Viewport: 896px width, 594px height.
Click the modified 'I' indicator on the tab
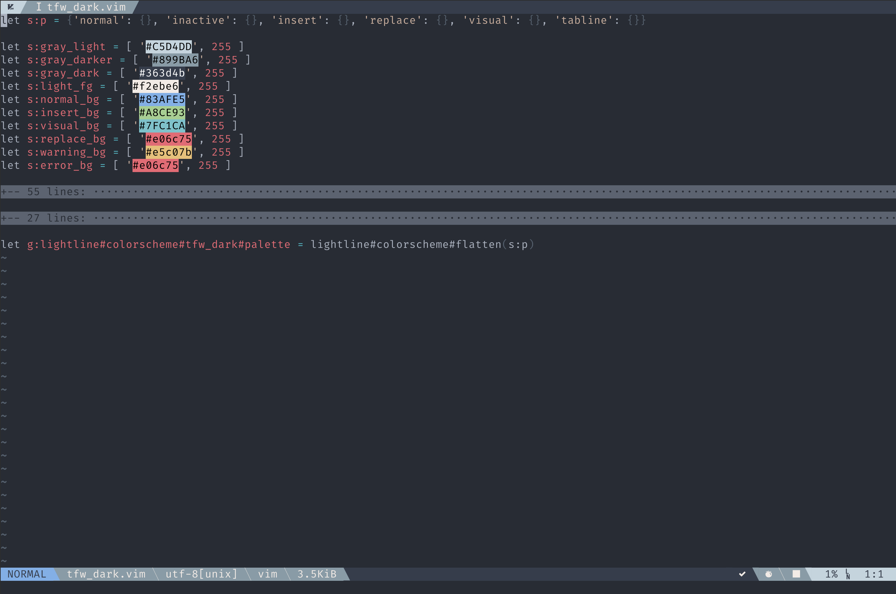(x=40, y=7)
